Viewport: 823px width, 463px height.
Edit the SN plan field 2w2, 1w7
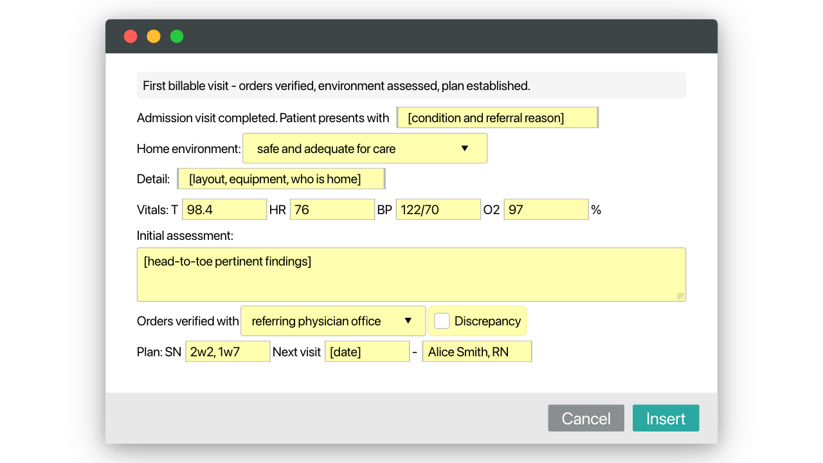228,352
